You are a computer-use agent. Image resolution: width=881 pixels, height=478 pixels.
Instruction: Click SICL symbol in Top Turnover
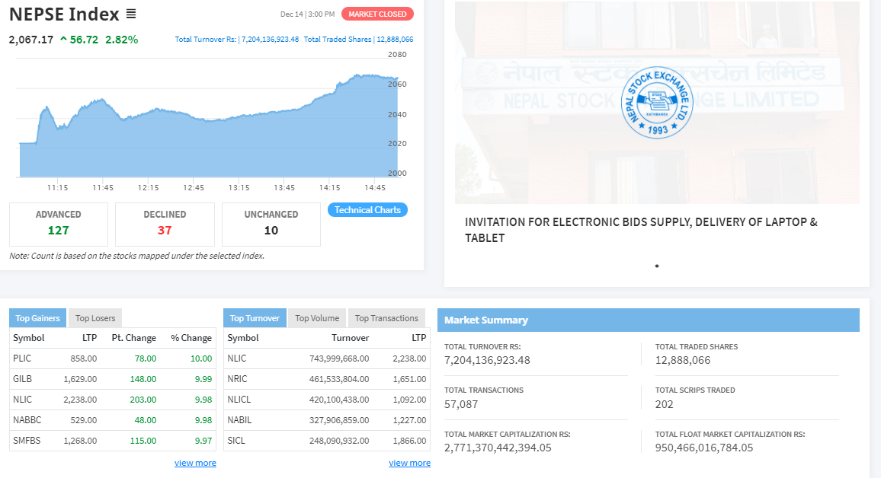236,441
